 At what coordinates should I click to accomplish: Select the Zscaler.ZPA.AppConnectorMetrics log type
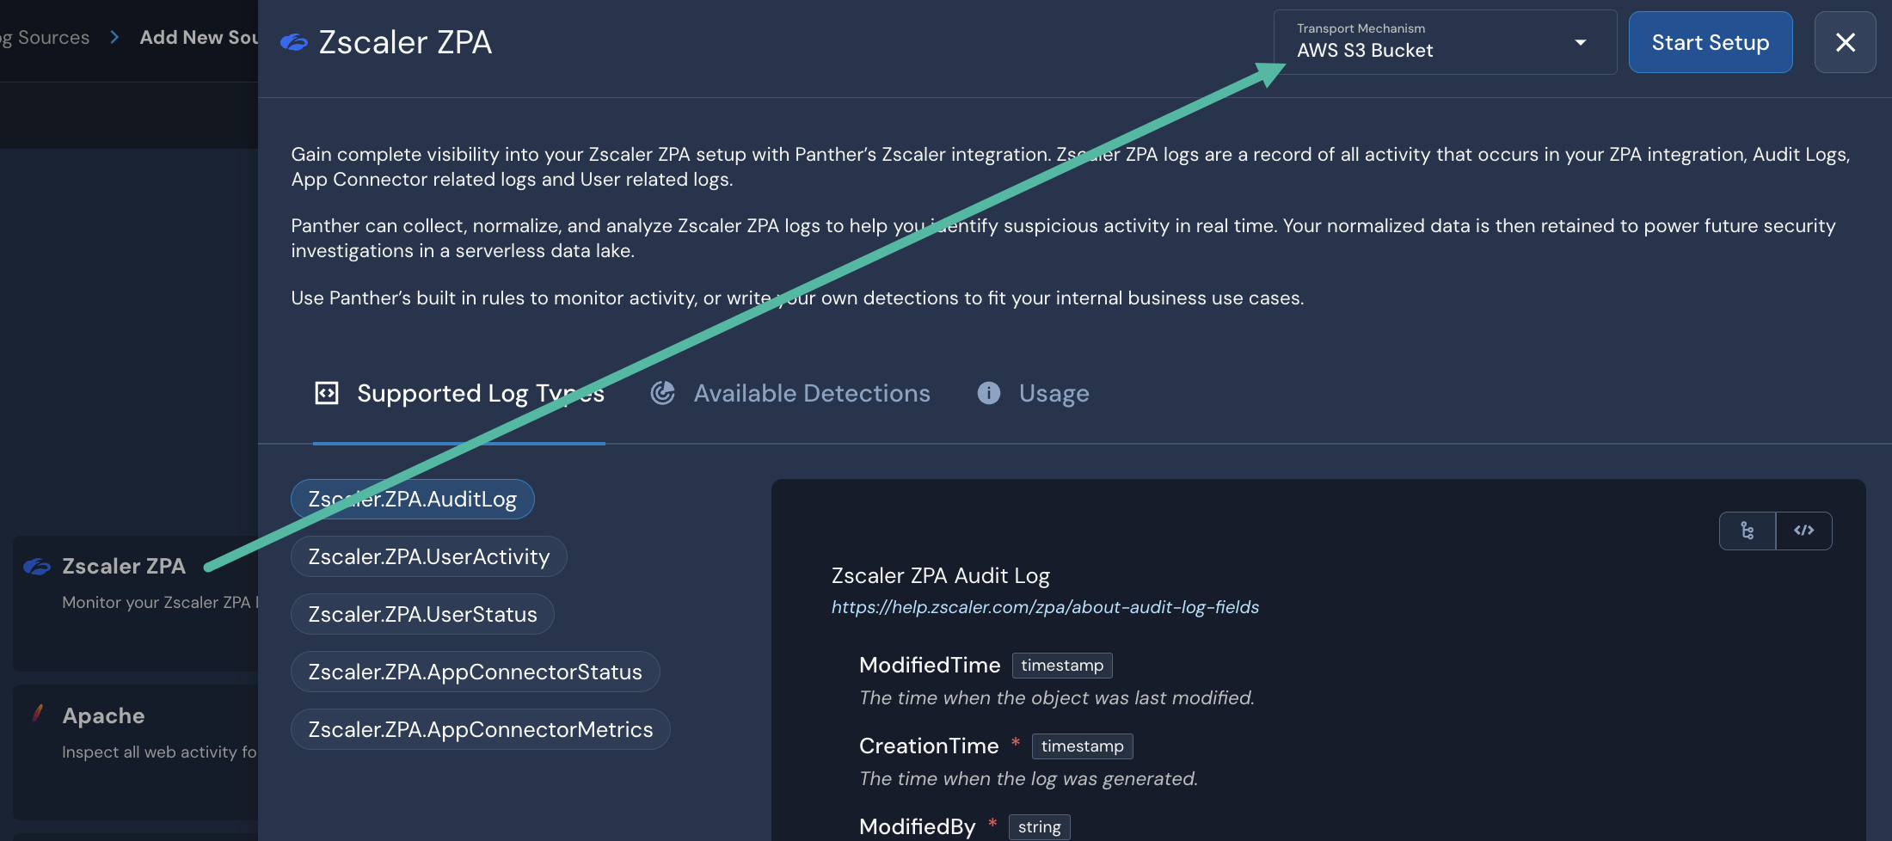coord(479,728)
